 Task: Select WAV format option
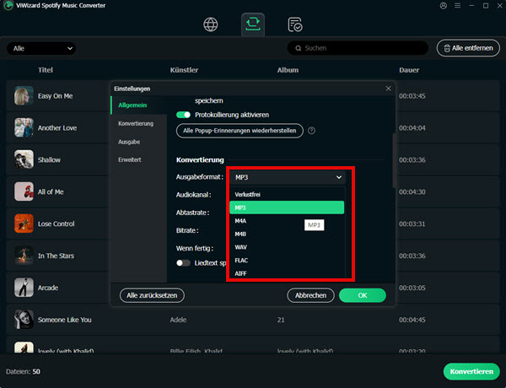tap(287, 247)
